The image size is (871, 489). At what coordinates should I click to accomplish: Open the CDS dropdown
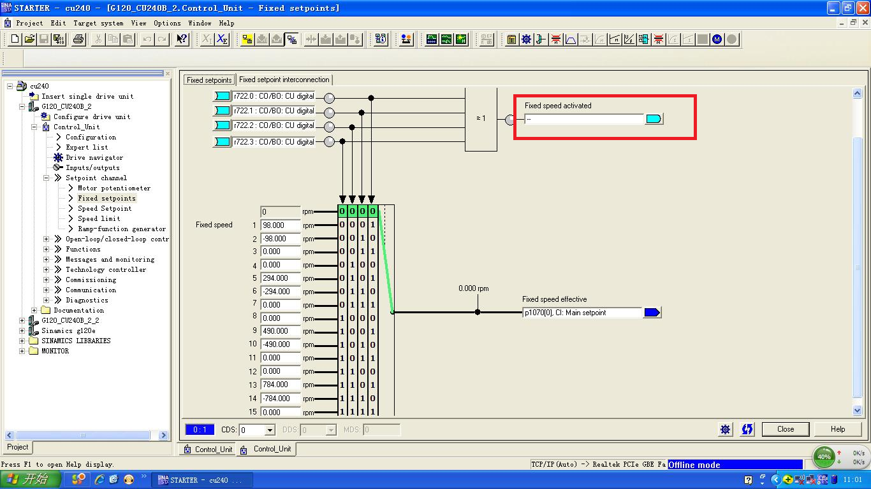tap(270, 430)
